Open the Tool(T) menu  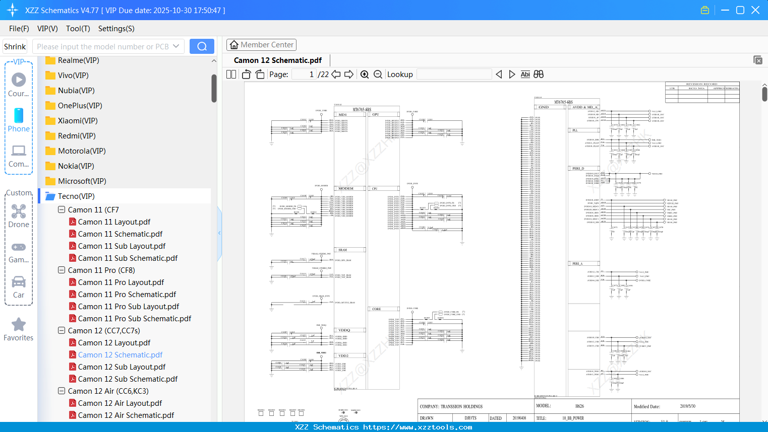[78, 29]
